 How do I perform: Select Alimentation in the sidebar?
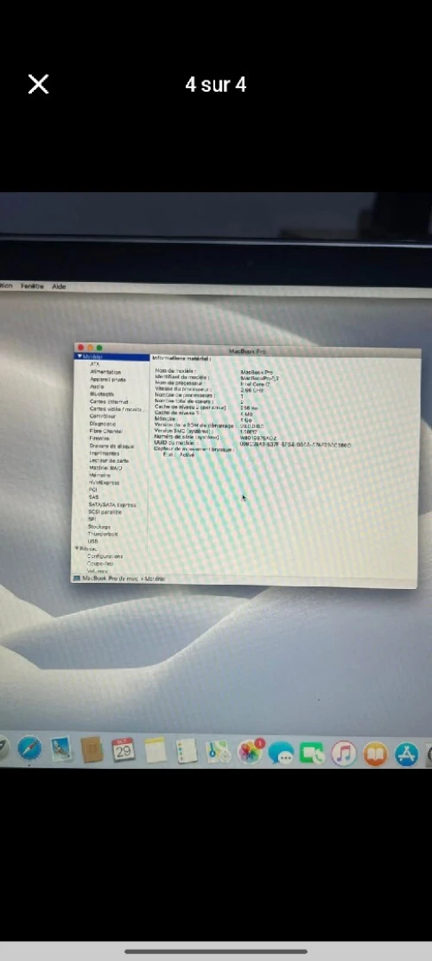point(105,372)
